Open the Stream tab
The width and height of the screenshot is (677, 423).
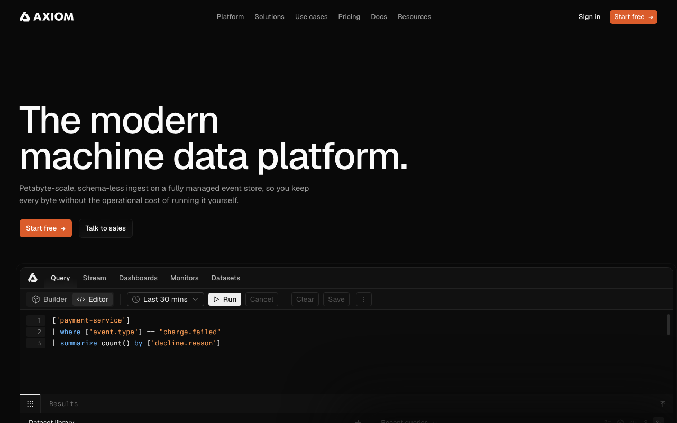pyautogui.click(x=95, y=278)
